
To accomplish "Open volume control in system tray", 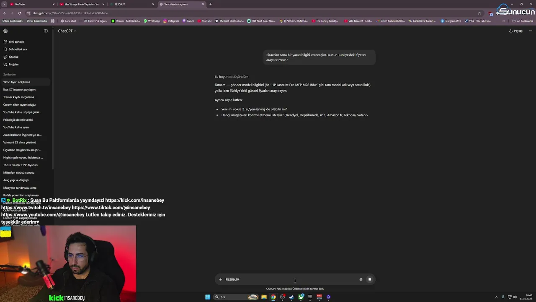I will point(515,297).
